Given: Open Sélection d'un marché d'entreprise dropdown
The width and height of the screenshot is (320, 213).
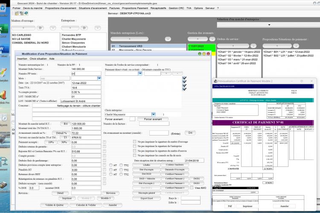Looking at the screenshot, I should (x=269, y=25).
